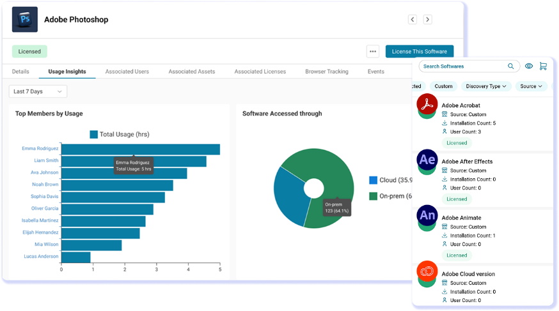559x311 pixels.
Task: Open Adobe Animate title in list
Action: pos(461,218)
